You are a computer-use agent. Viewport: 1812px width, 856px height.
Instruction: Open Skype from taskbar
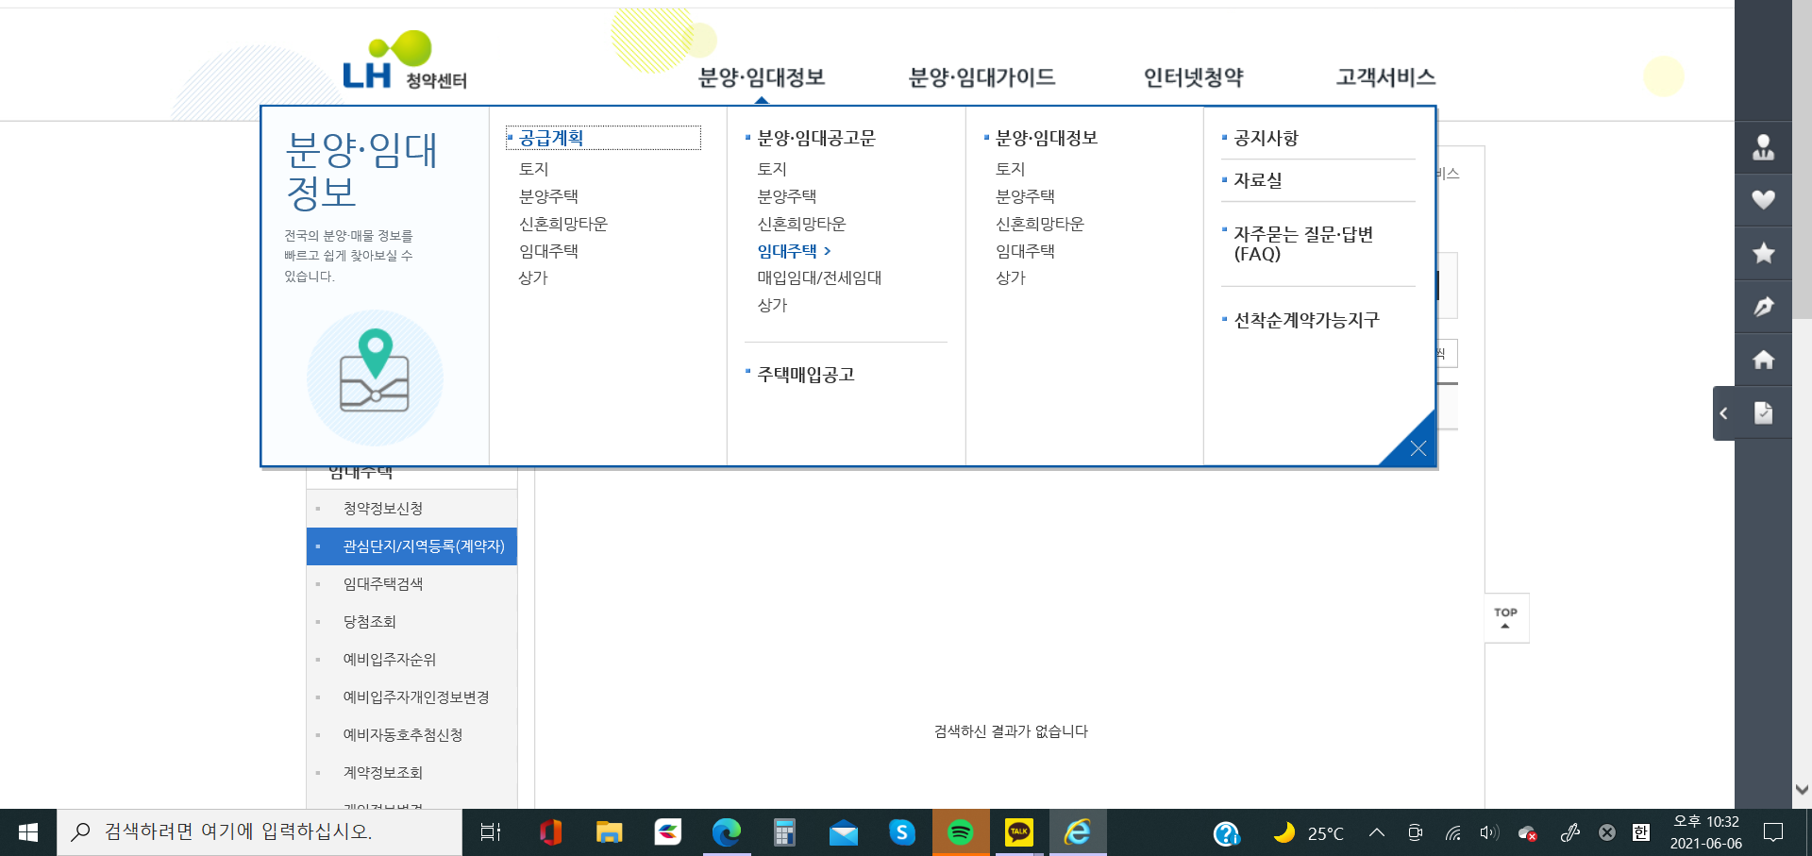[901, 832]
